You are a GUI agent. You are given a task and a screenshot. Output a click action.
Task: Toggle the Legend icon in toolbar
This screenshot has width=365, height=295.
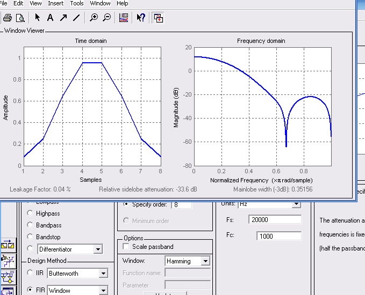pos(124,18)
